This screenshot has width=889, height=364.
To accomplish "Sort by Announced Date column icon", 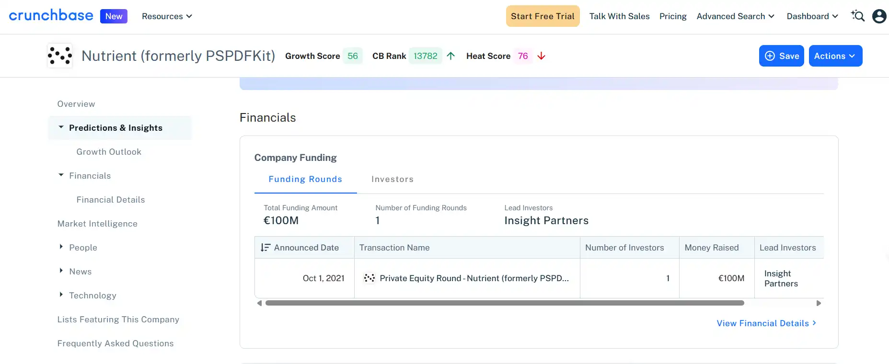I will click(x=265, y=248).
